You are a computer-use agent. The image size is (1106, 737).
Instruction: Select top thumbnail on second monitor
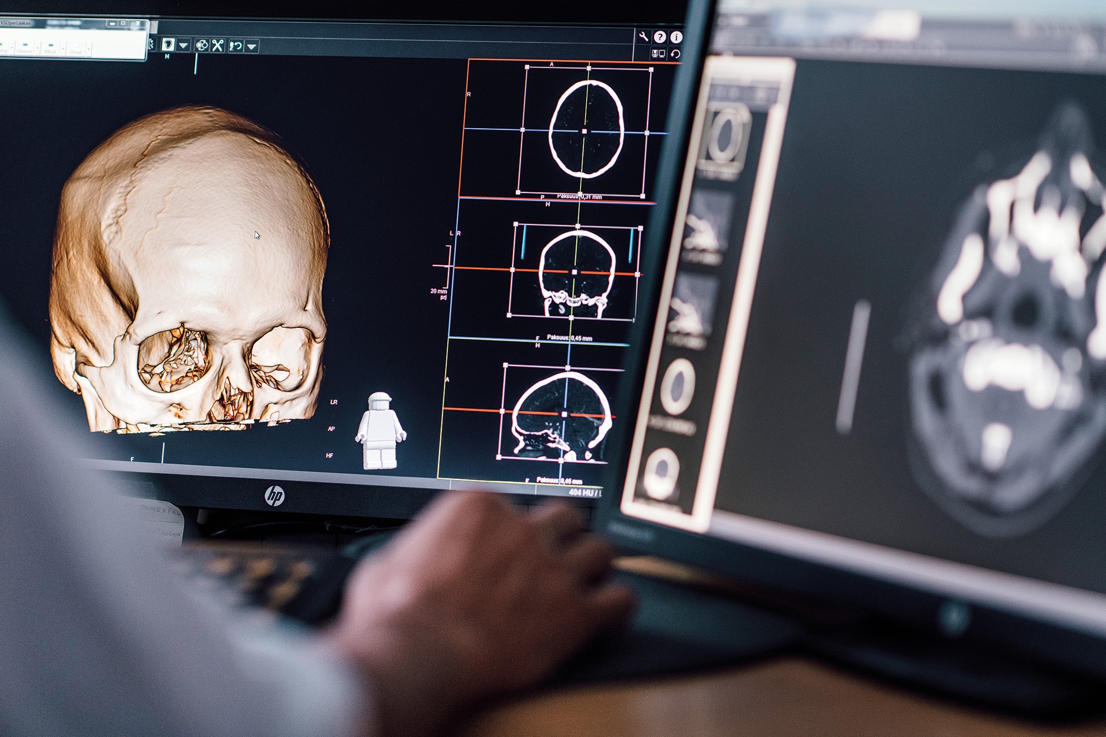(x=726, y=135)
